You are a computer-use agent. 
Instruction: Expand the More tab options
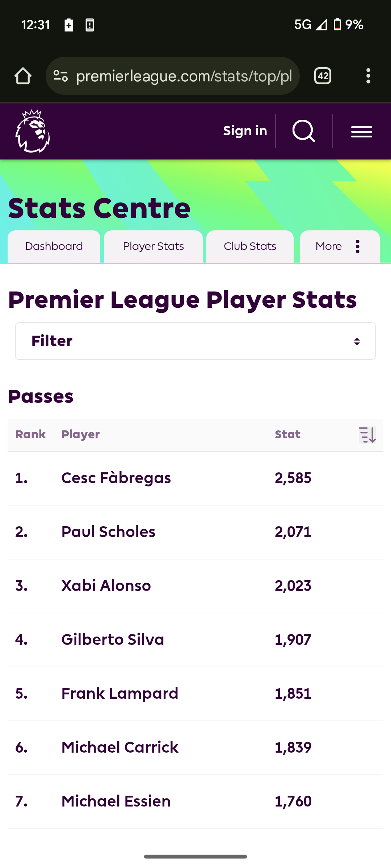point(340,246)
